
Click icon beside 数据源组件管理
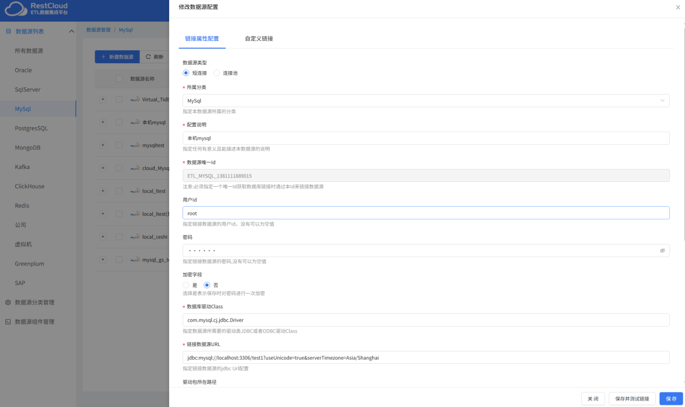pyautogui.click(x=8, y=322)
